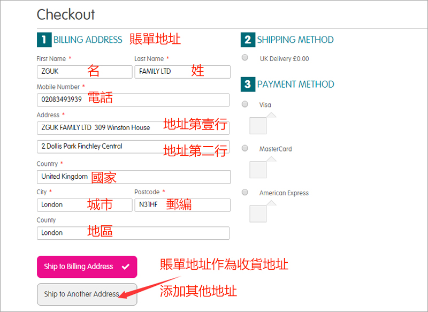The image size is (428, 312).
Task: Select the Mobile Number input field
Action: click(x=133, y=100)
